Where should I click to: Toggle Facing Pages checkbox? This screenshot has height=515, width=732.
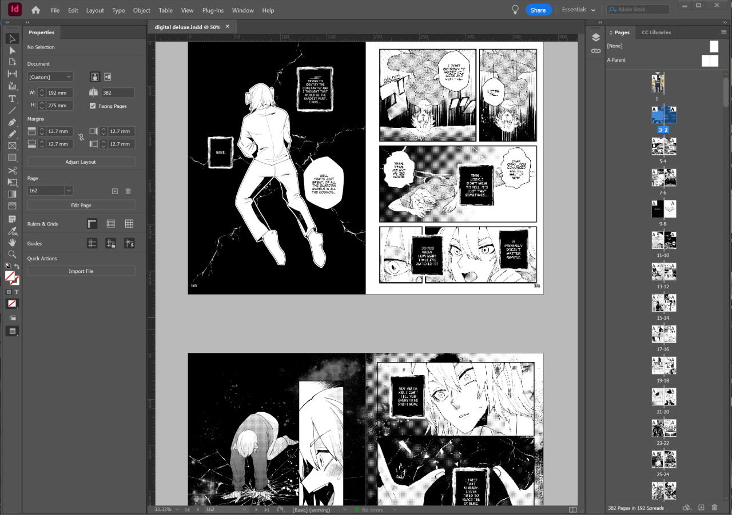pyautogui.click(x=93, y=106)
